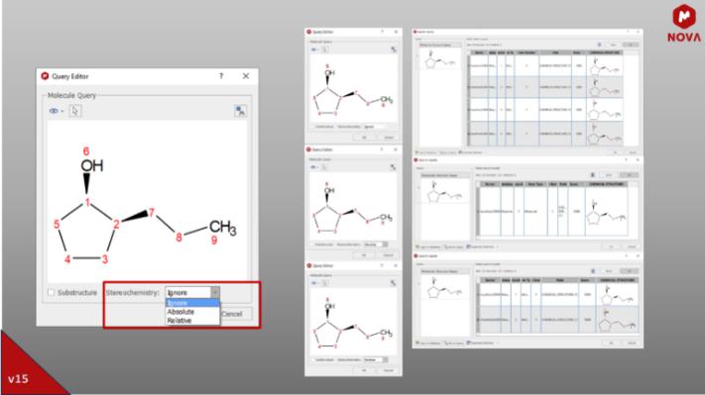Screen dimensions: 705x395
Task: Click the NOVA logo in the top corner
Action: 684,24
